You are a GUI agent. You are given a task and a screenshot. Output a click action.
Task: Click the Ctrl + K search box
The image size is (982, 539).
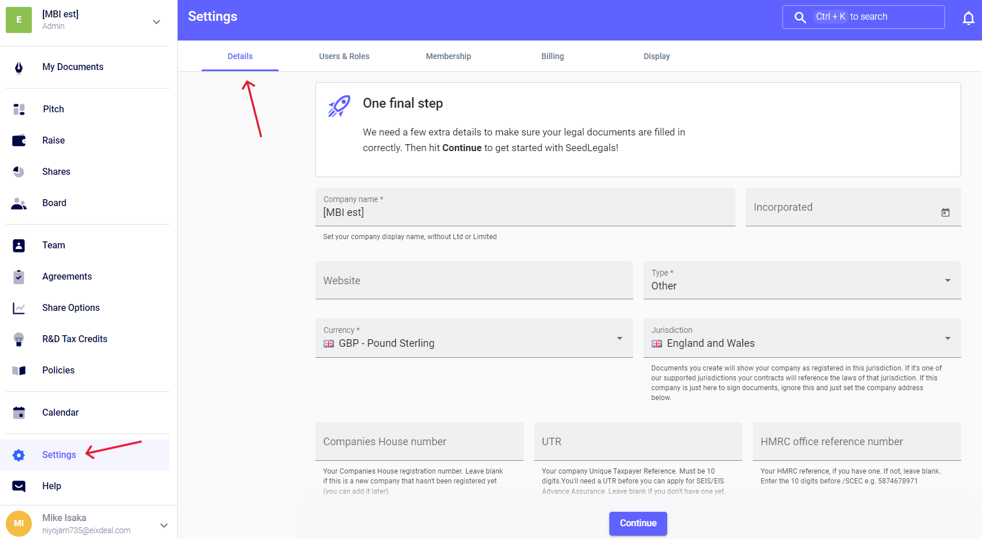(863, 17)
